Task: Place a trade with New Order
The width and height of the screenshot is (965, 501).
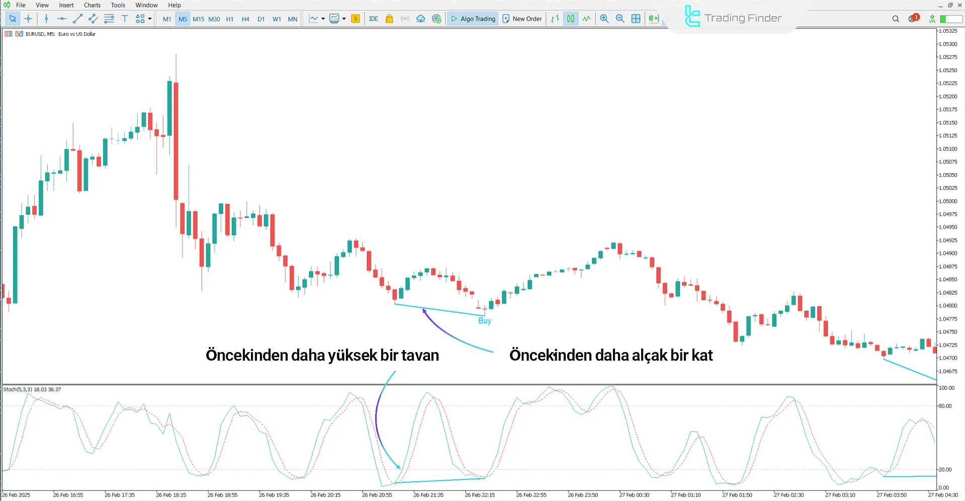Action: click(522, 19)
